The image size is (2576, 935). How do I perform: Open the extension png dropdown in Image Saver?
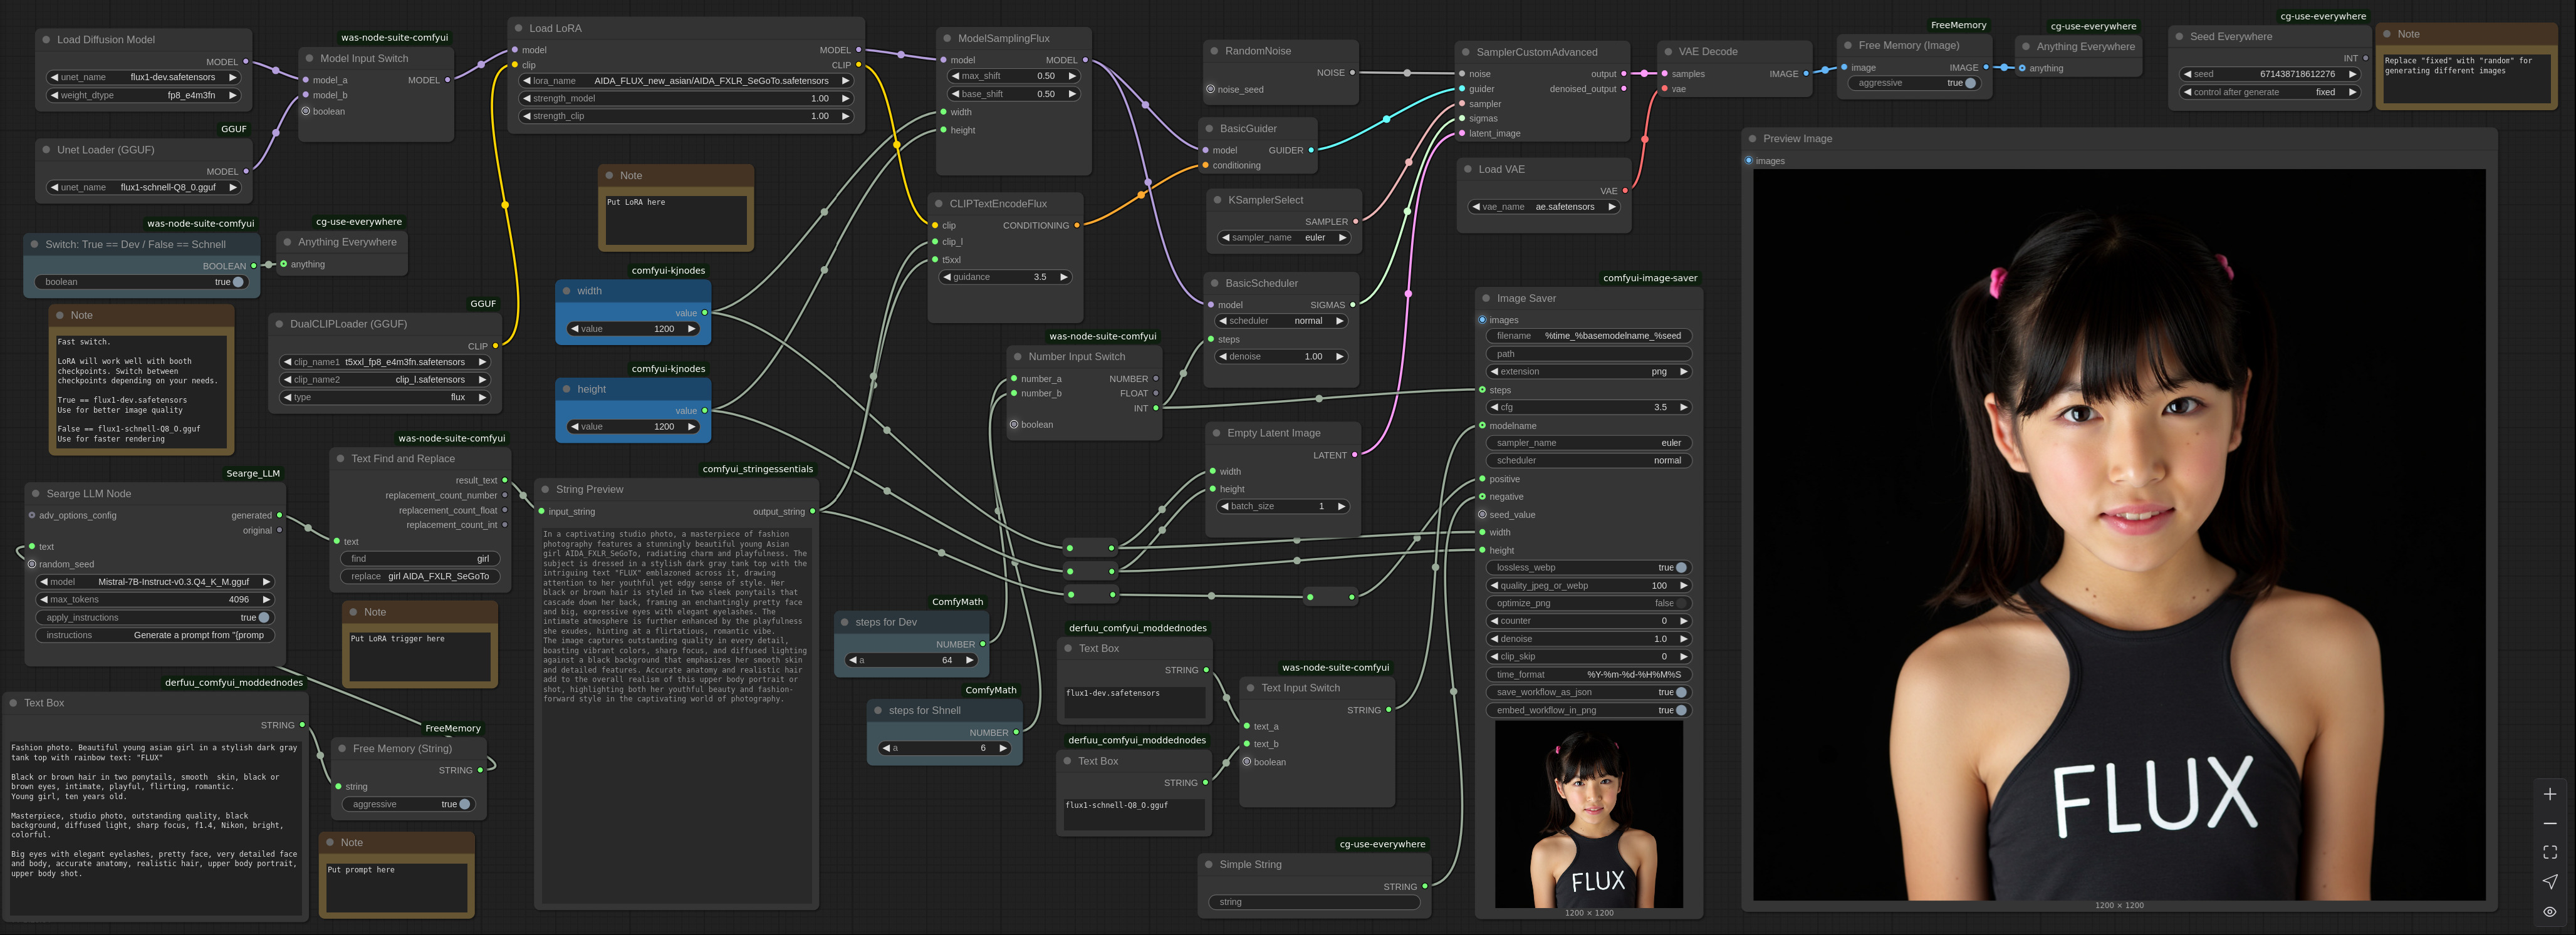(1588, 371)
